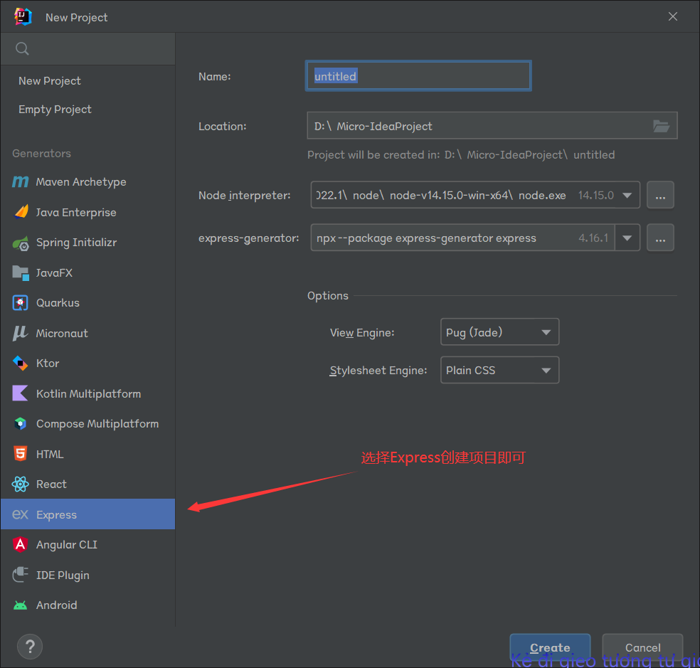Select Java Enterprise generator
The height and width of the screenshot is (668, 700).
click(x=87, y=212)
